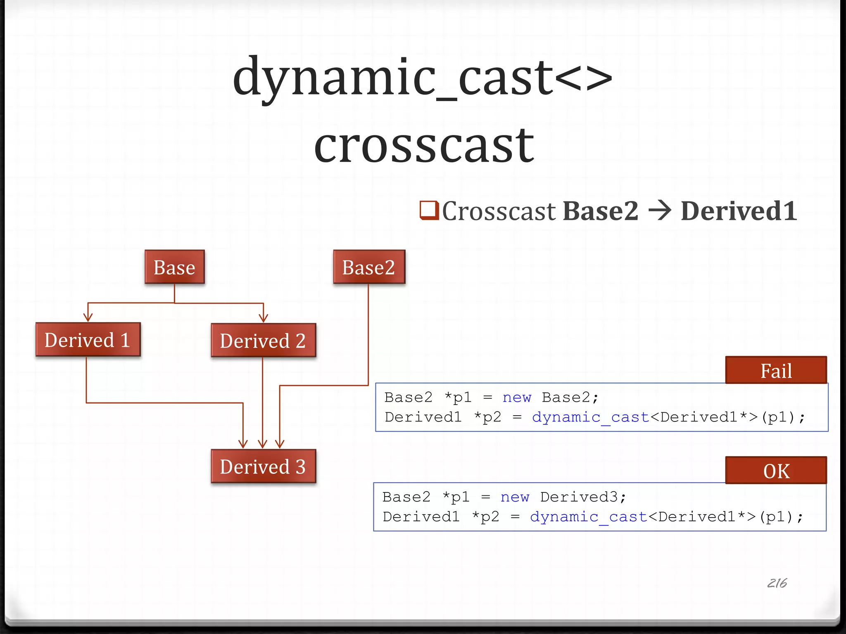Click the slide number 216

point(777,583)
